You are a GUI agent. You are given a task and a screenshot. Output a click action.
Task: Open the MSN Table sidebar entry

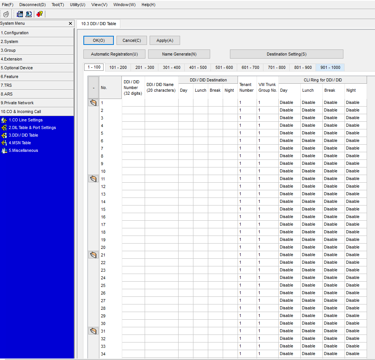coord(20,143)
